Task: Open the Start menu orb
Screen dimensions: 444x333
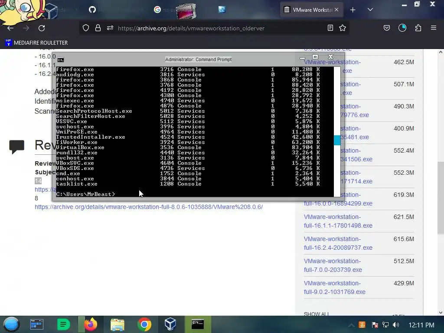Action: [11, 324]
